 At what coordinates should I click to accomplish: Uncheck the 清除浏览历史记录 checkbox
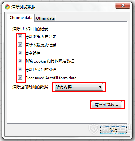pos(20,36)
